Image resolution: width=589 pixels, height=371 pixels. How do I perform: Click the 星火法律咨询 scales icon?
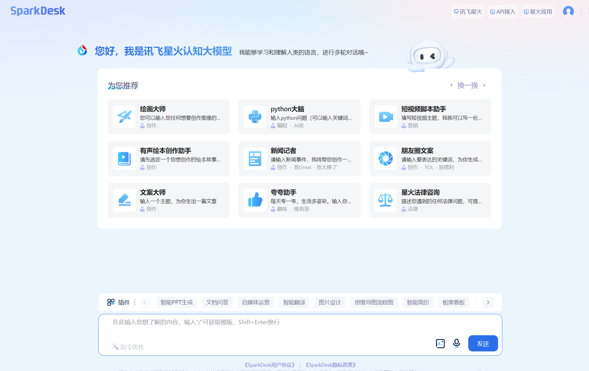(x=385, y=200)
